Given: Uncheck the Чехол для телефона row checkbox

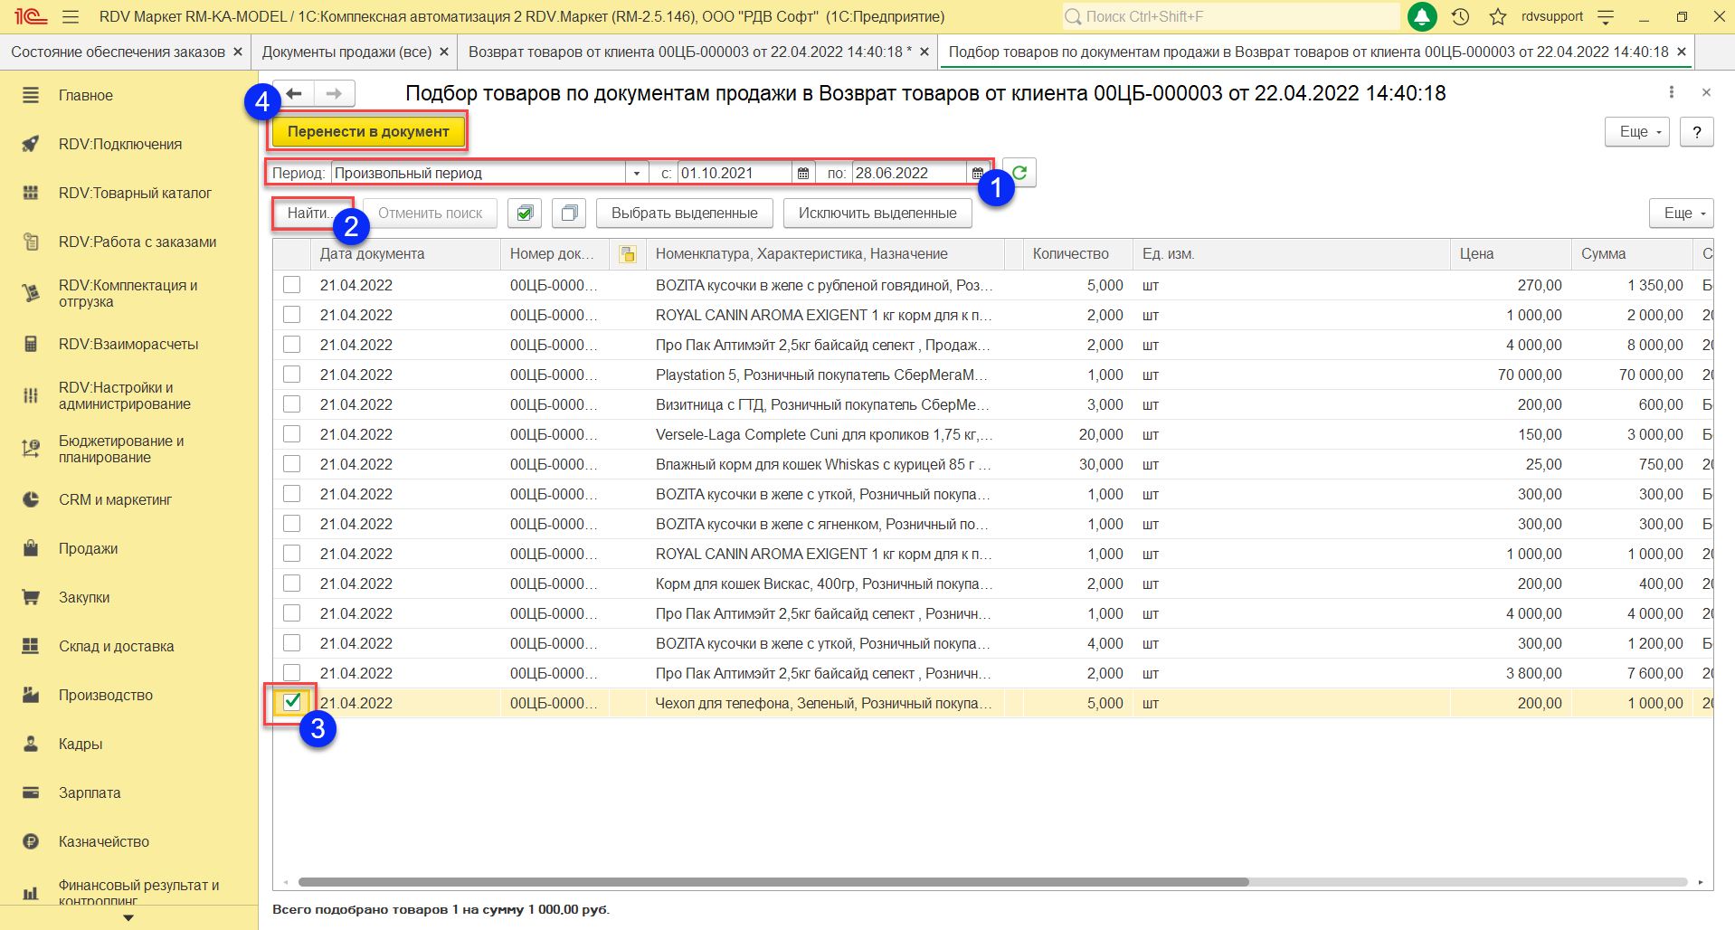Looking at the screenshot, I should tap(291, 702).
